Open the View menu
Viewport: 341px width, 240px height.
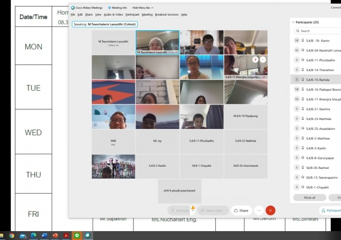[98, 15]
